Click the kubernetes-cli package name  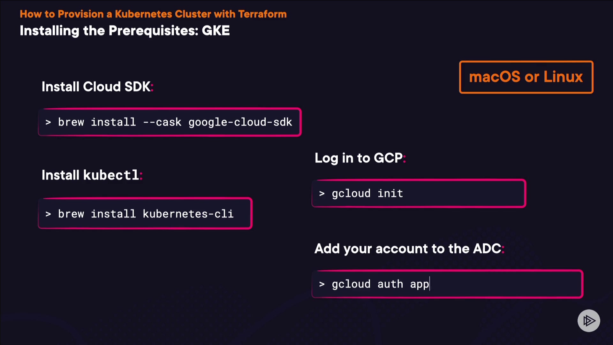coord(188,214)
